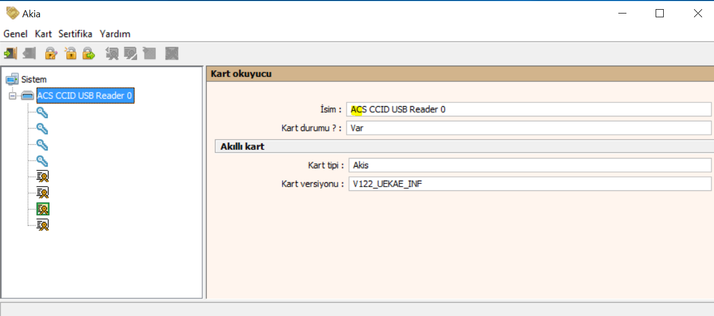
Task: Click the greyed-out blank card toolbar icon
Action: pyautogui.click(x=149, y=53)
